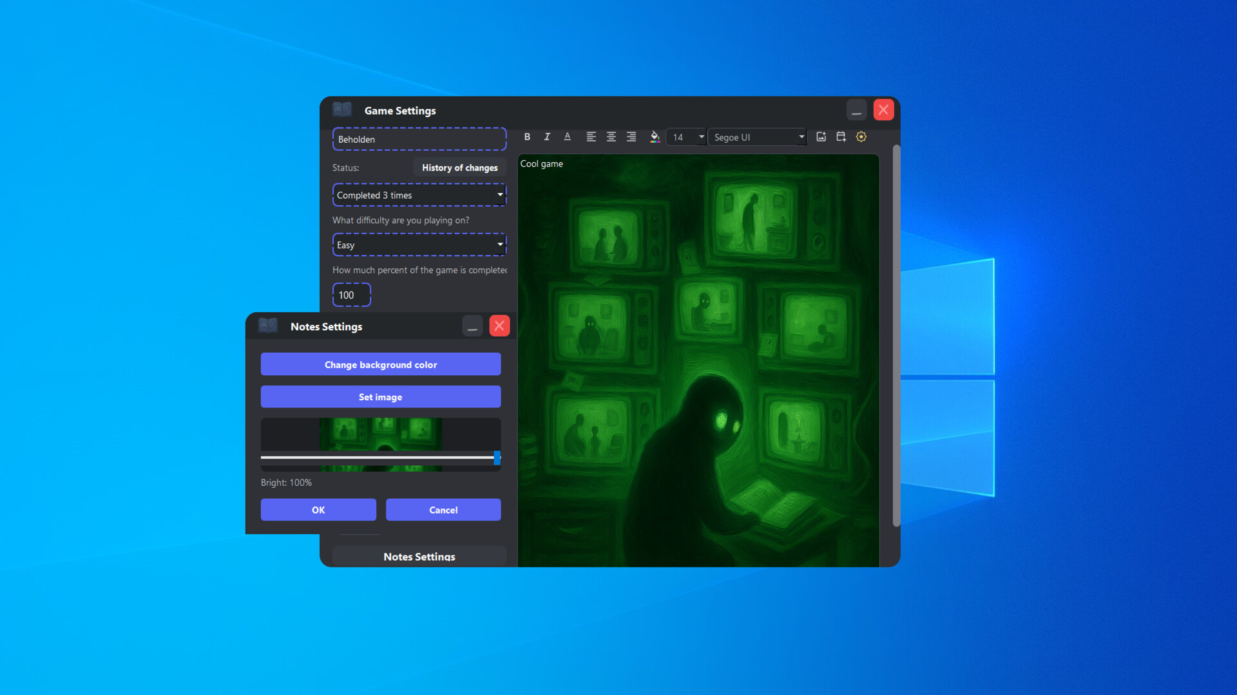Viewport: 1237px width, 695px height.
Task: Edit the completion percentage field showing 100
Action: click(351, 295)
